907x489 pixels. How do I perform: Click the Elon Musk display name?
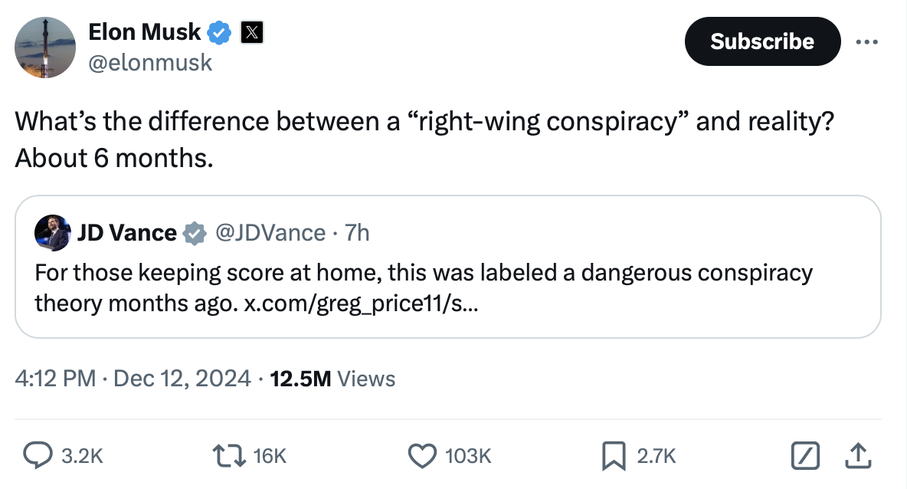145,33
